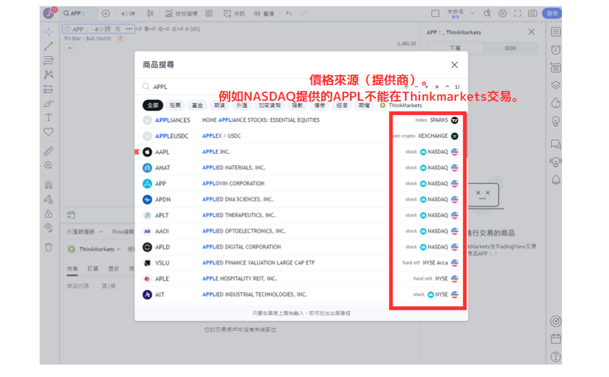
Task: Open the heart icons tool
Action: pos(48,132)
